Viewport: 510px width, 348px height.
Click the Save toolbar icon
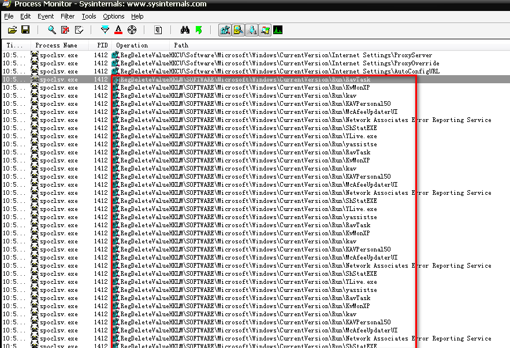pos(25,29)
